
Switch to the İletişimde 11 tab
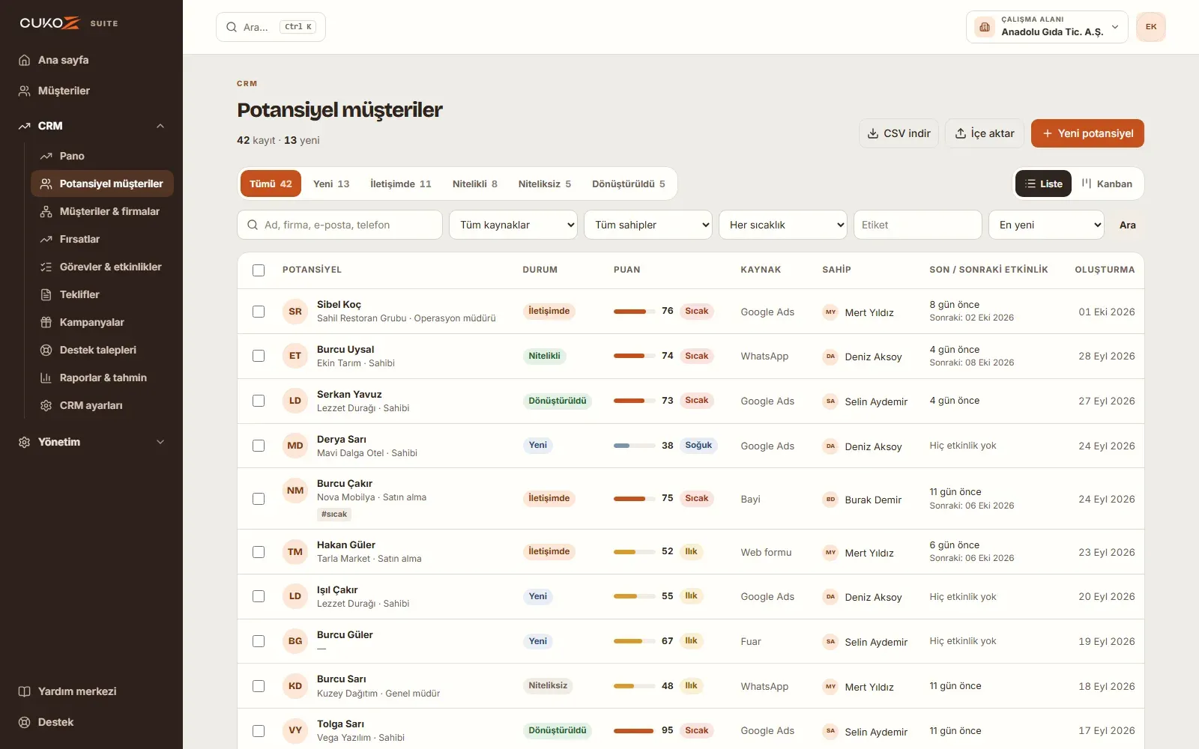(x=401, y=184)
